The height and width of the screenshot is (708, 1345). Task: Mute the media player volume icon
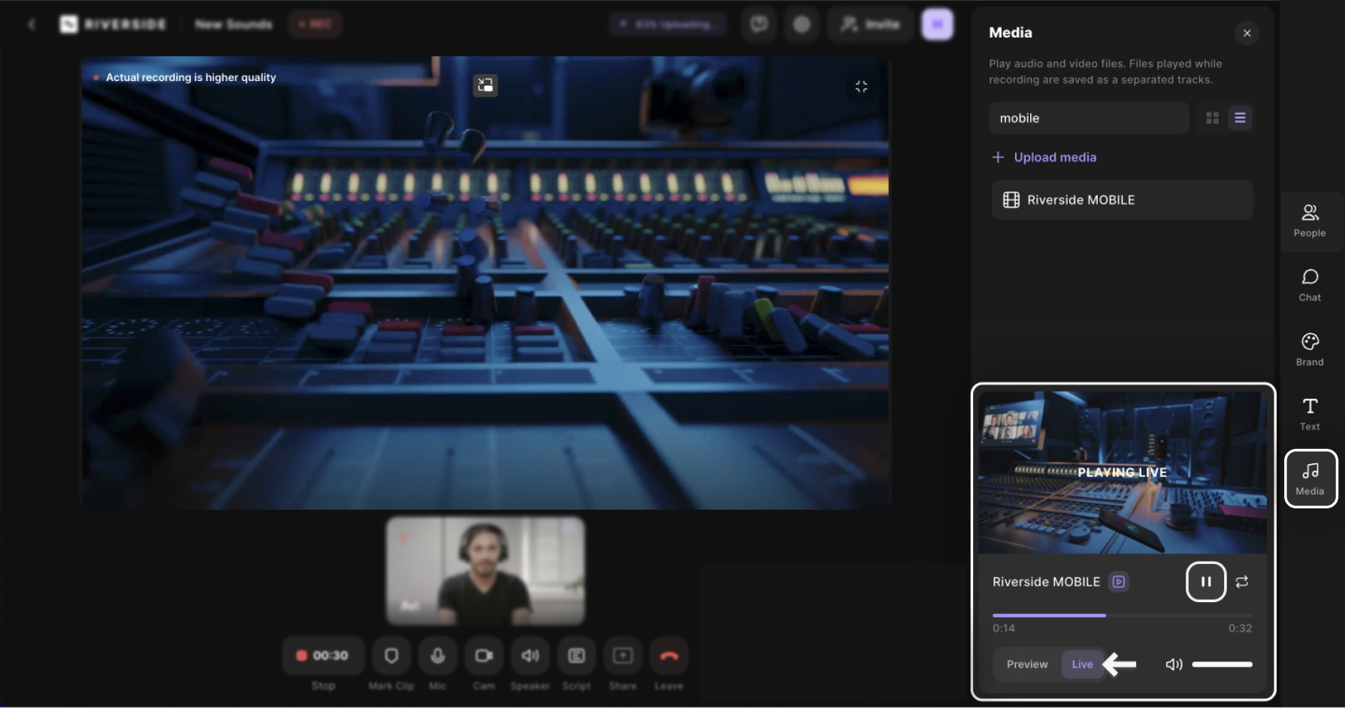pyautogui.click(x=1174, y=664)
